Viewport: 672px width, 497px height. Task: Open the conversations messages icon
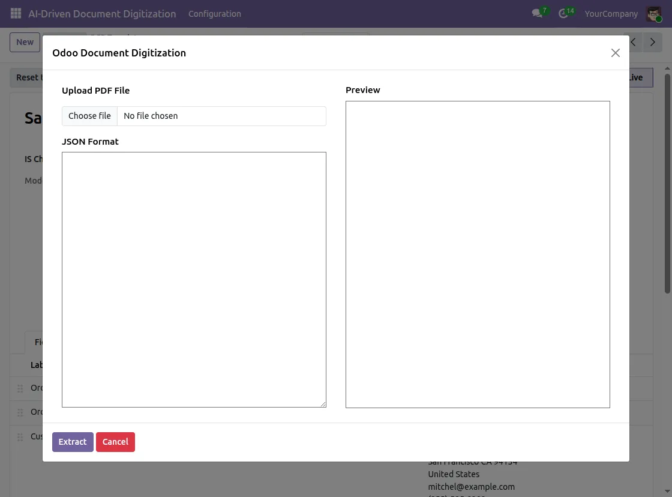538,13
